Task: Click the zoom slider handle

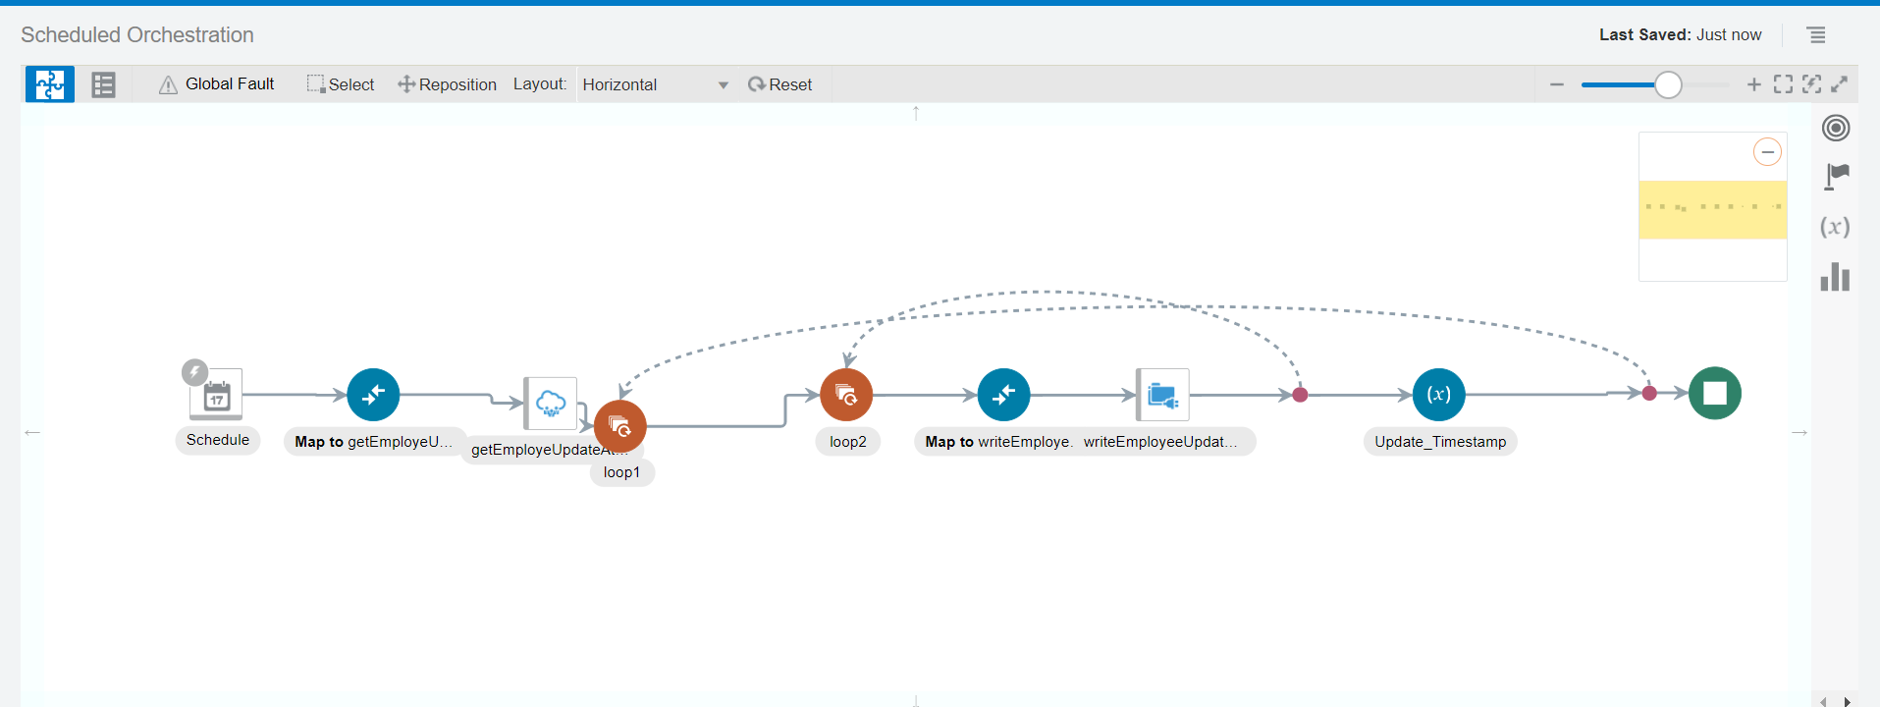Action: [1668, 84]
